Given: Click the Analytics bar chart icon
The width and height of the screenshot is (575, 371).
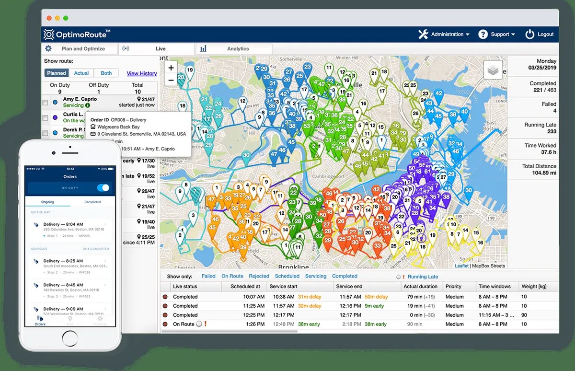Looking at the screenshot, I should pyautogui.click(x=204, y=48).
